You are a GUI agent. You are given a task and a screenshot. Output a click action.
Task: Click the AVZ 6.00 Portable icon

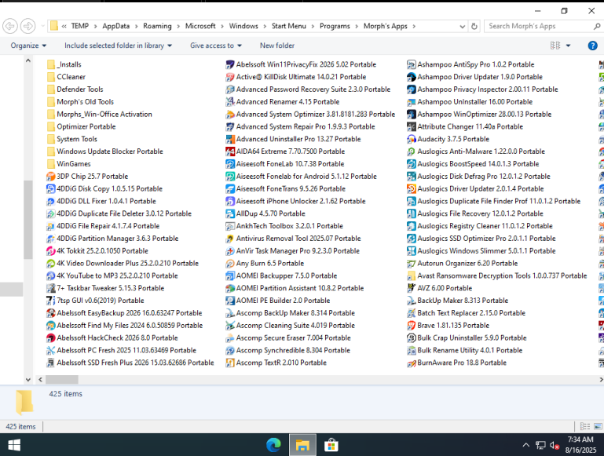click(x=412, y=288)
